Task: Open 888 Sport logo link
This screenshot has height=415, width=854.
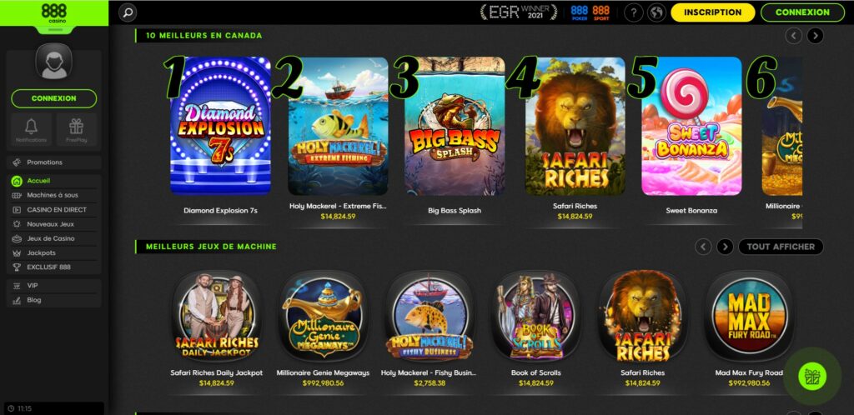Action: (600, 12)
